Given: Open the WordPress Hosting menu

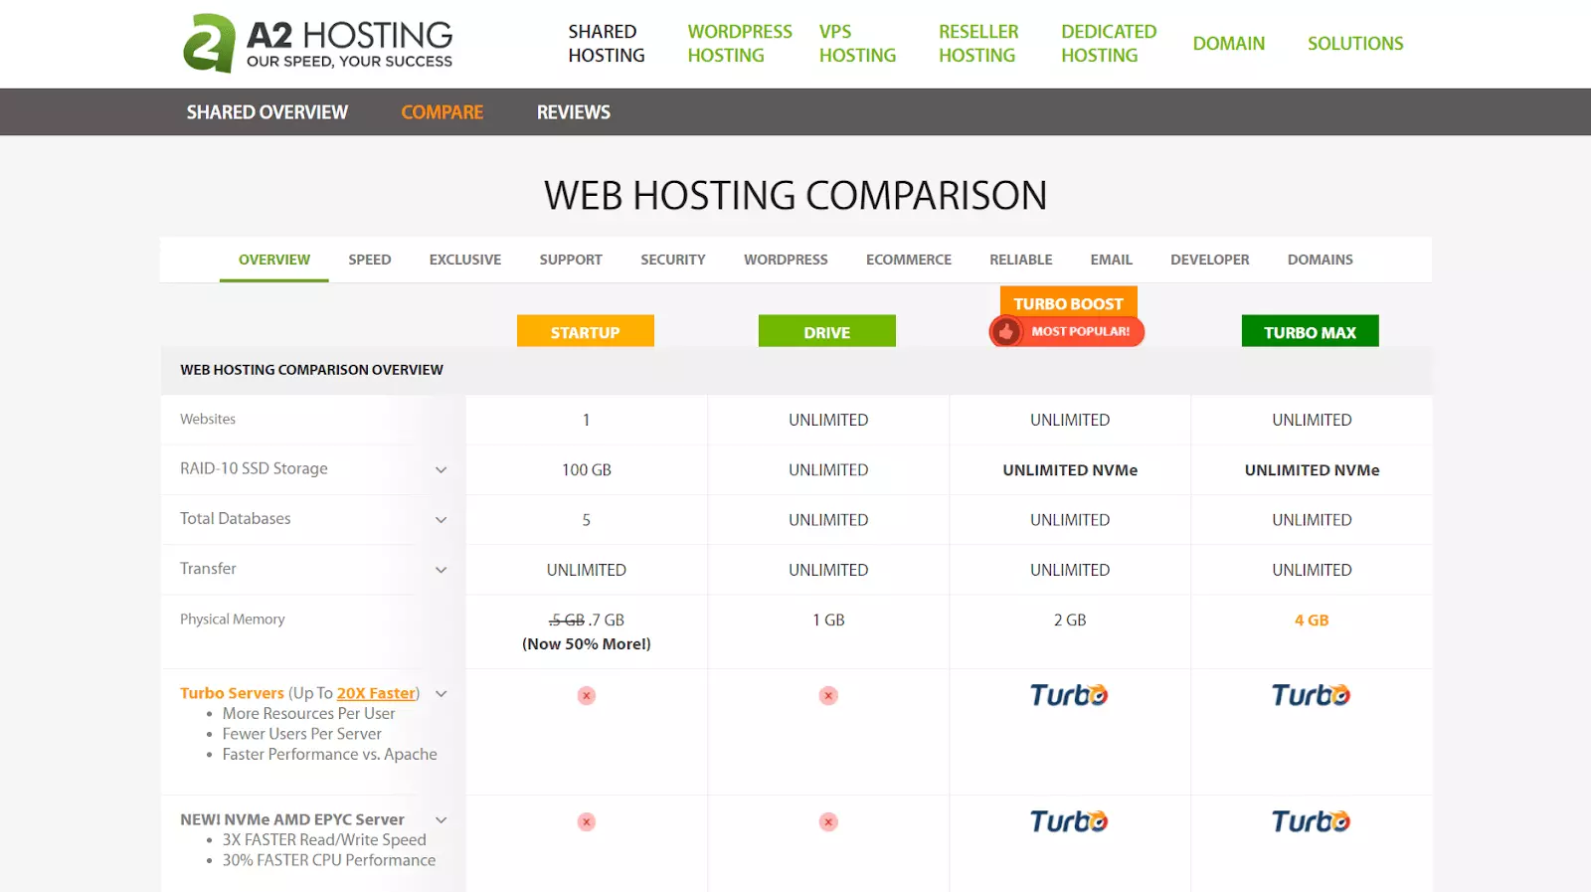Looking at the screenshot, I should tap(740, 44).
